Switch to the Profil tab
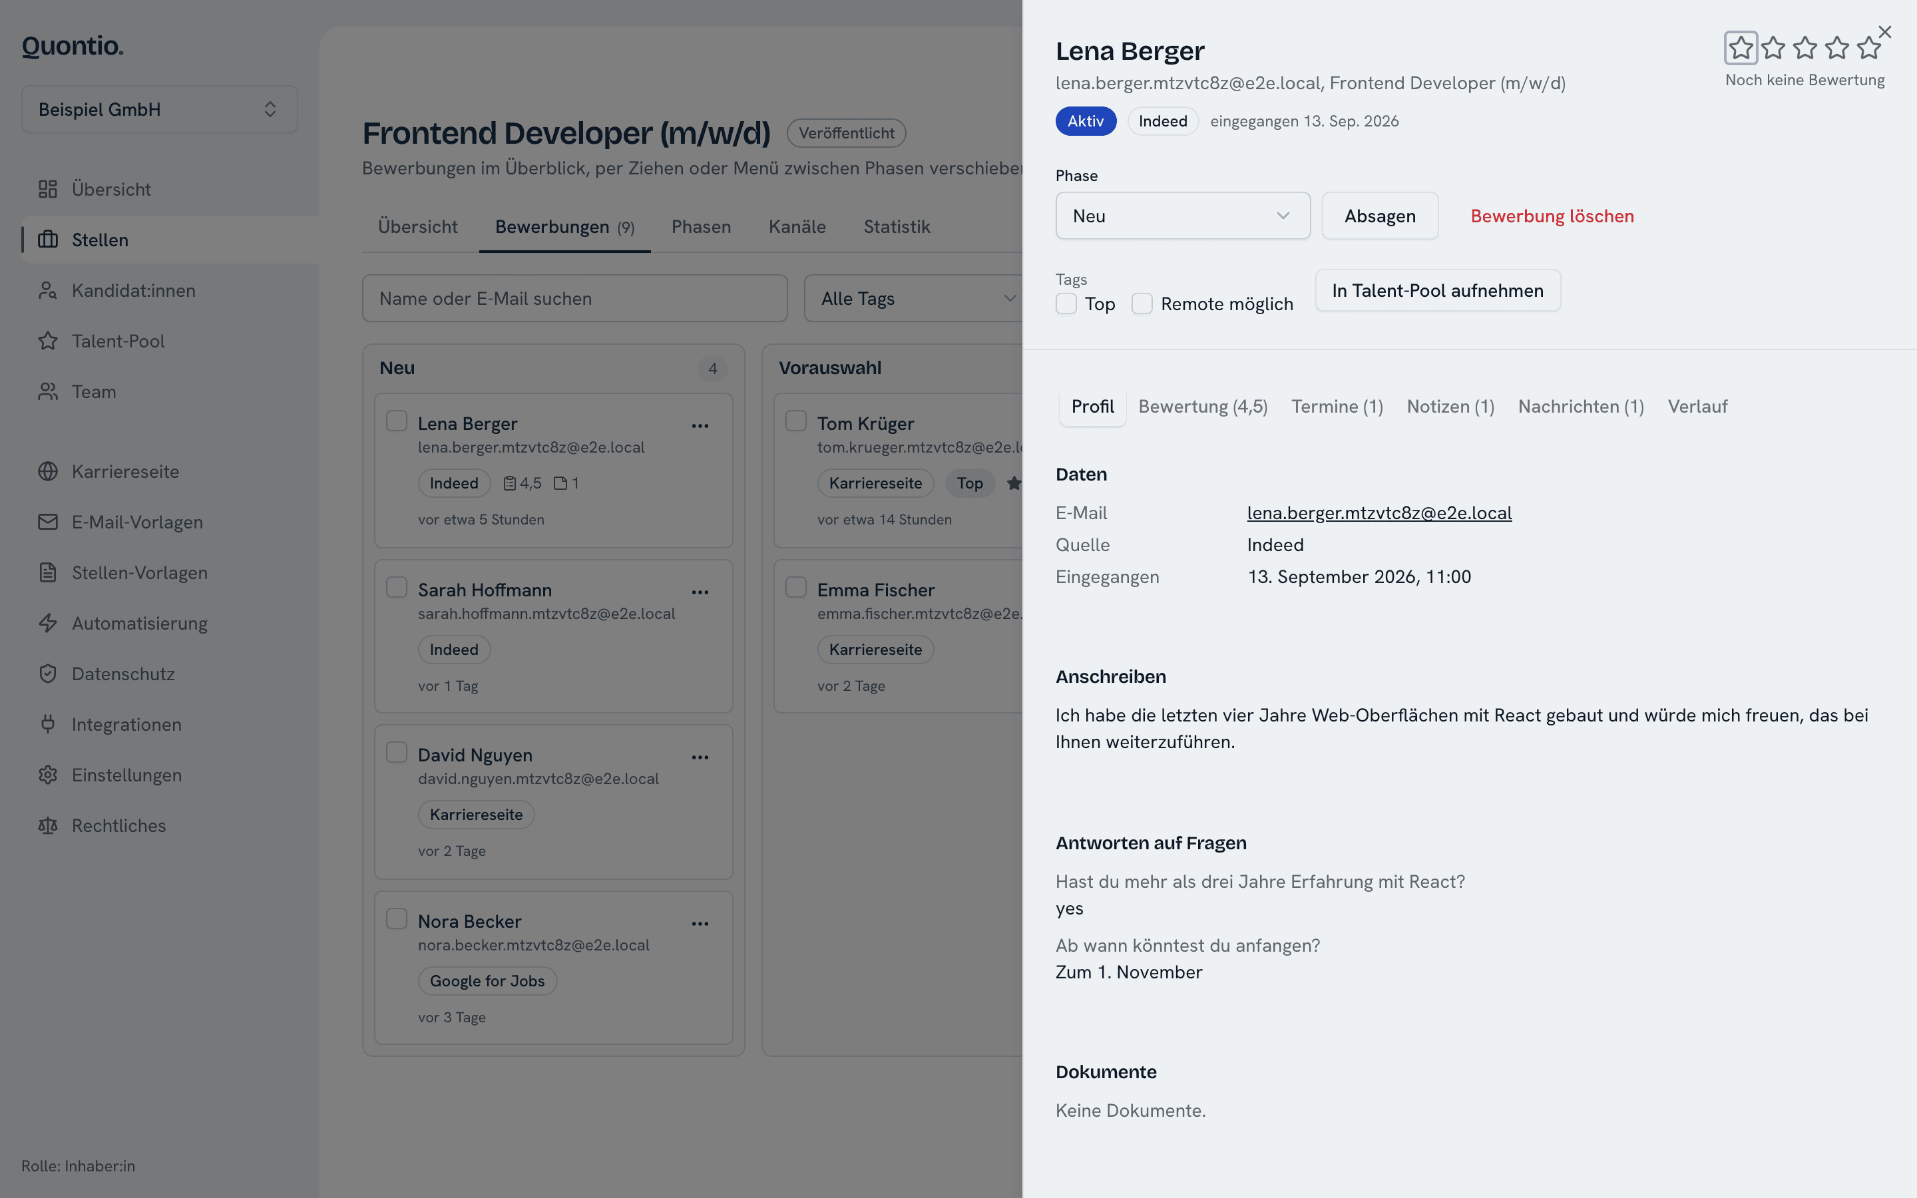 coord(1092,407)
